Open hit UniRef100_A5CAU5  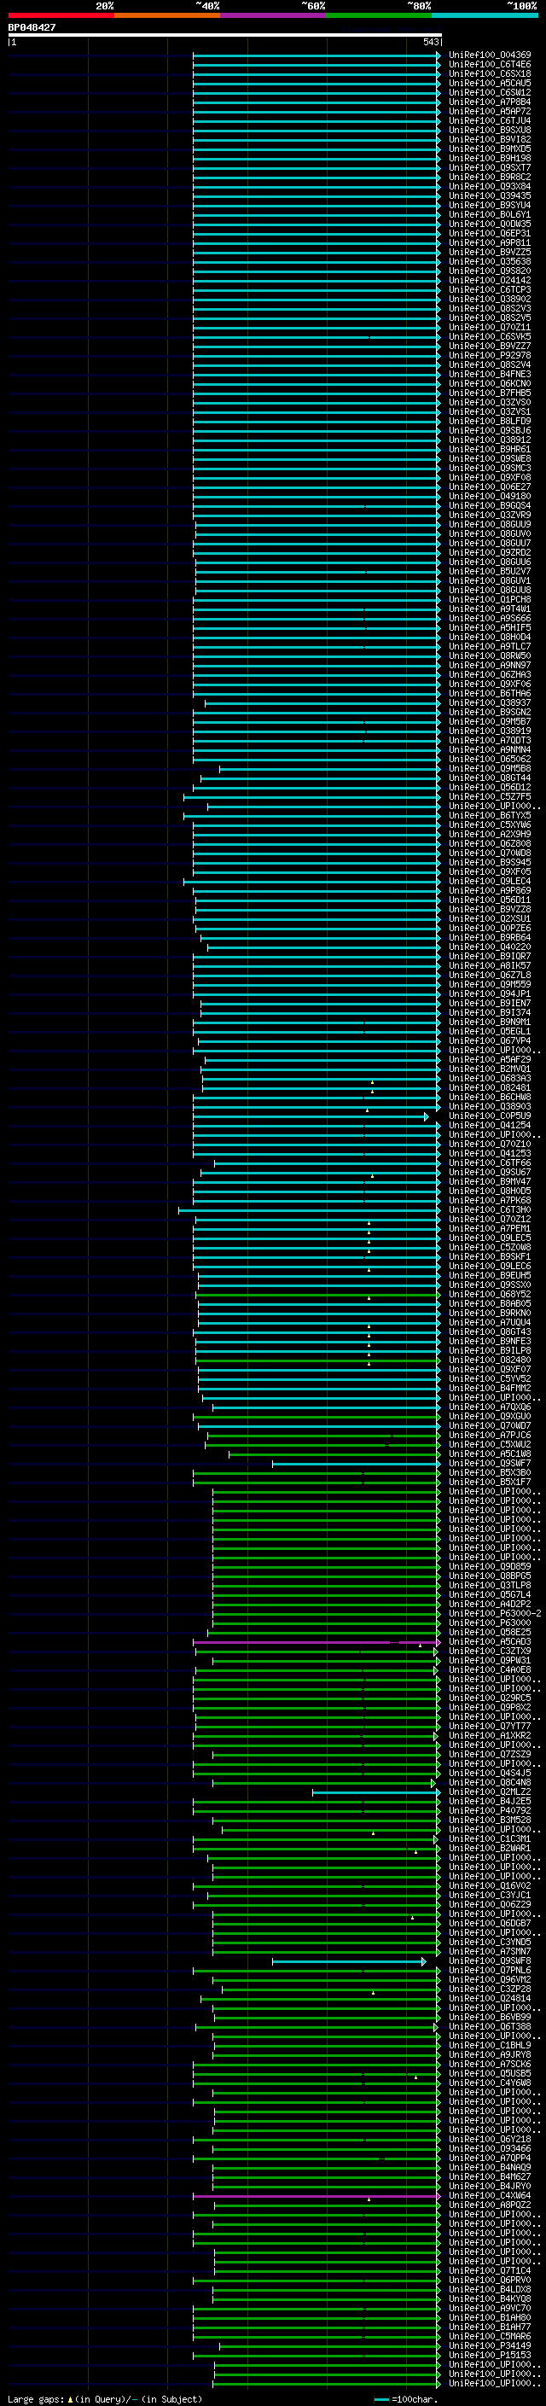tap(489, 83)
